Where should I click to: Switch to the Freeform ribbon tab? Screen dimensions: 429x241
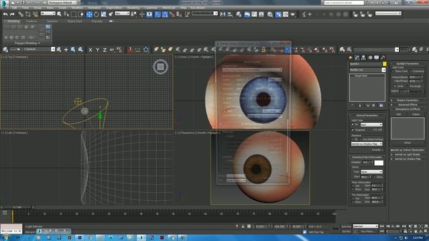(x=32, y=21)
